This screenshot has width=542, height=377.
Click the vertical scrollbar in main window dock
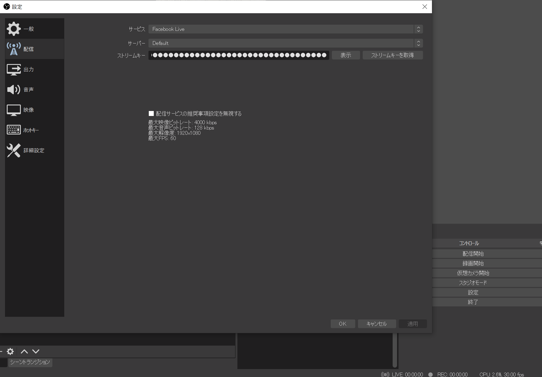click(395, 350)
